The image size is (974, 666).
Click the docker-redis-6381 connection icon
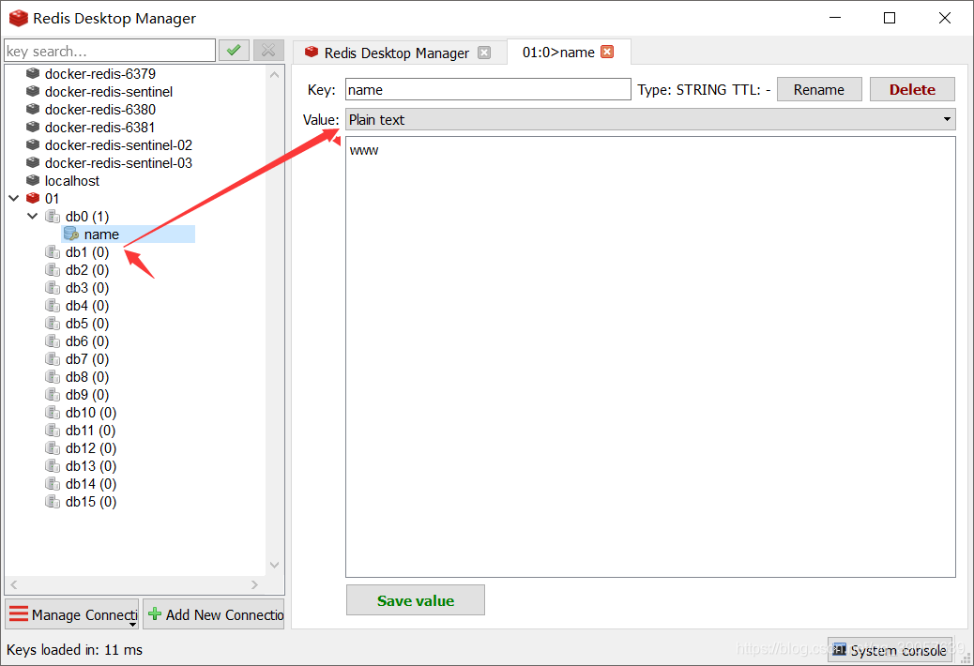tap(33, 128)
